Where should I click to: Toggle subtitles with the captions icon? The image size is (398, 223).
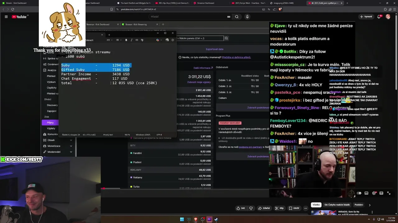(x=366, y=193)
